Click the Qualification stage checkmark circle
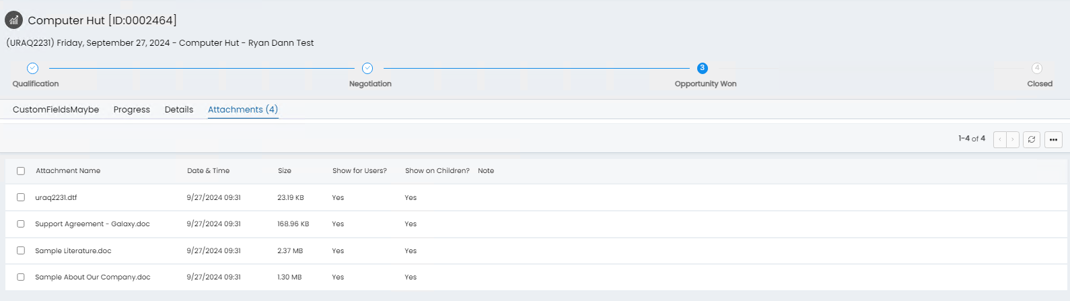The height and width of the screenshot is (301, 1070). 32,68
